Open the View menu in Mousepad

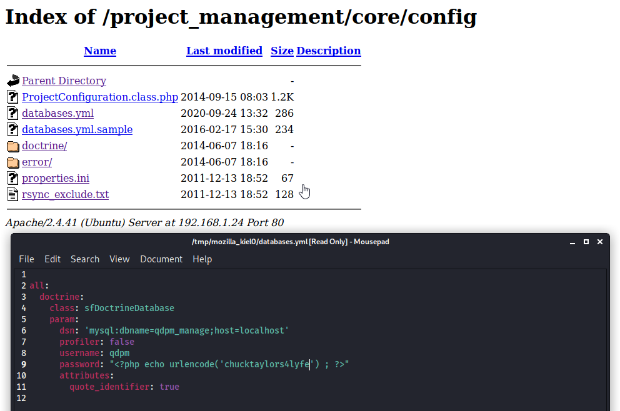click(x=119, y=259)
